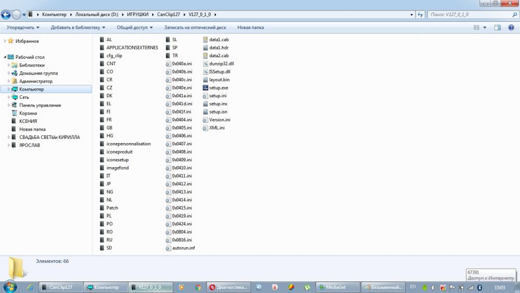
Task: Select the cfg_clip folder
Action: pos(111,55)
